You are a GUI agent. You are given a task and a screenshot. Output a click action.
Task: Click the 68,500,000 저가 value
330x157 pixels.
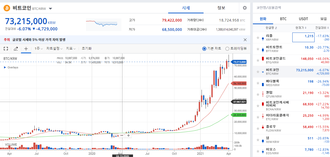point(172,30)
